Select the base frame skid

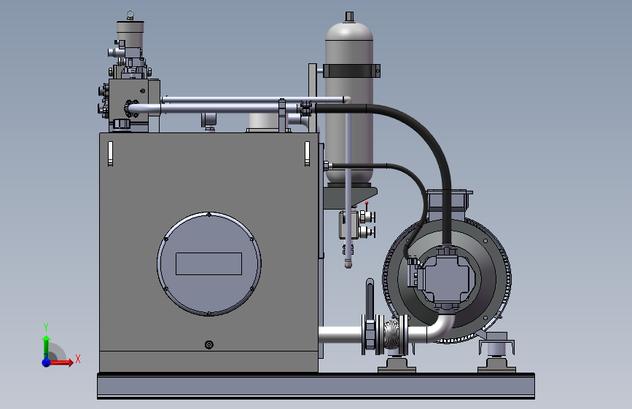click(x=316, y=386)
